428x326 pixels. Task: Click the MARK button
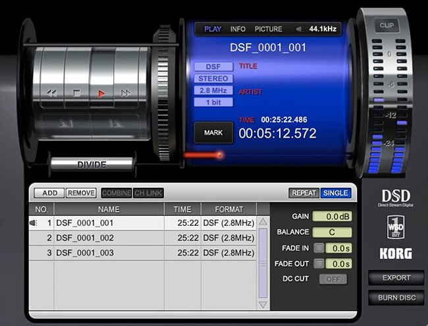coord(213,132)
